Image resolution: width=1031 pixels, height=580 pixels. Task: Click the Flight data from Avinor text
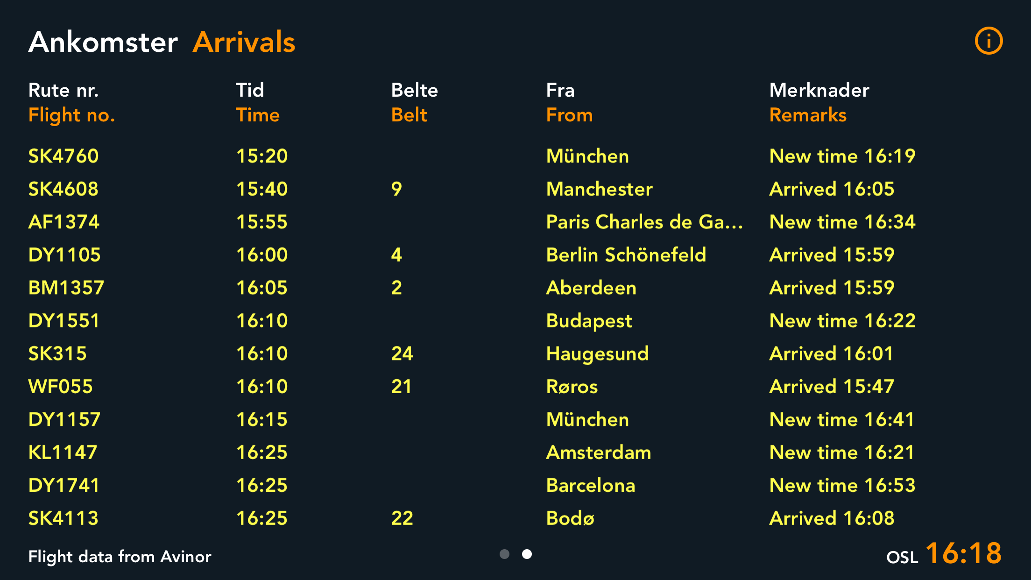(120, 557)
